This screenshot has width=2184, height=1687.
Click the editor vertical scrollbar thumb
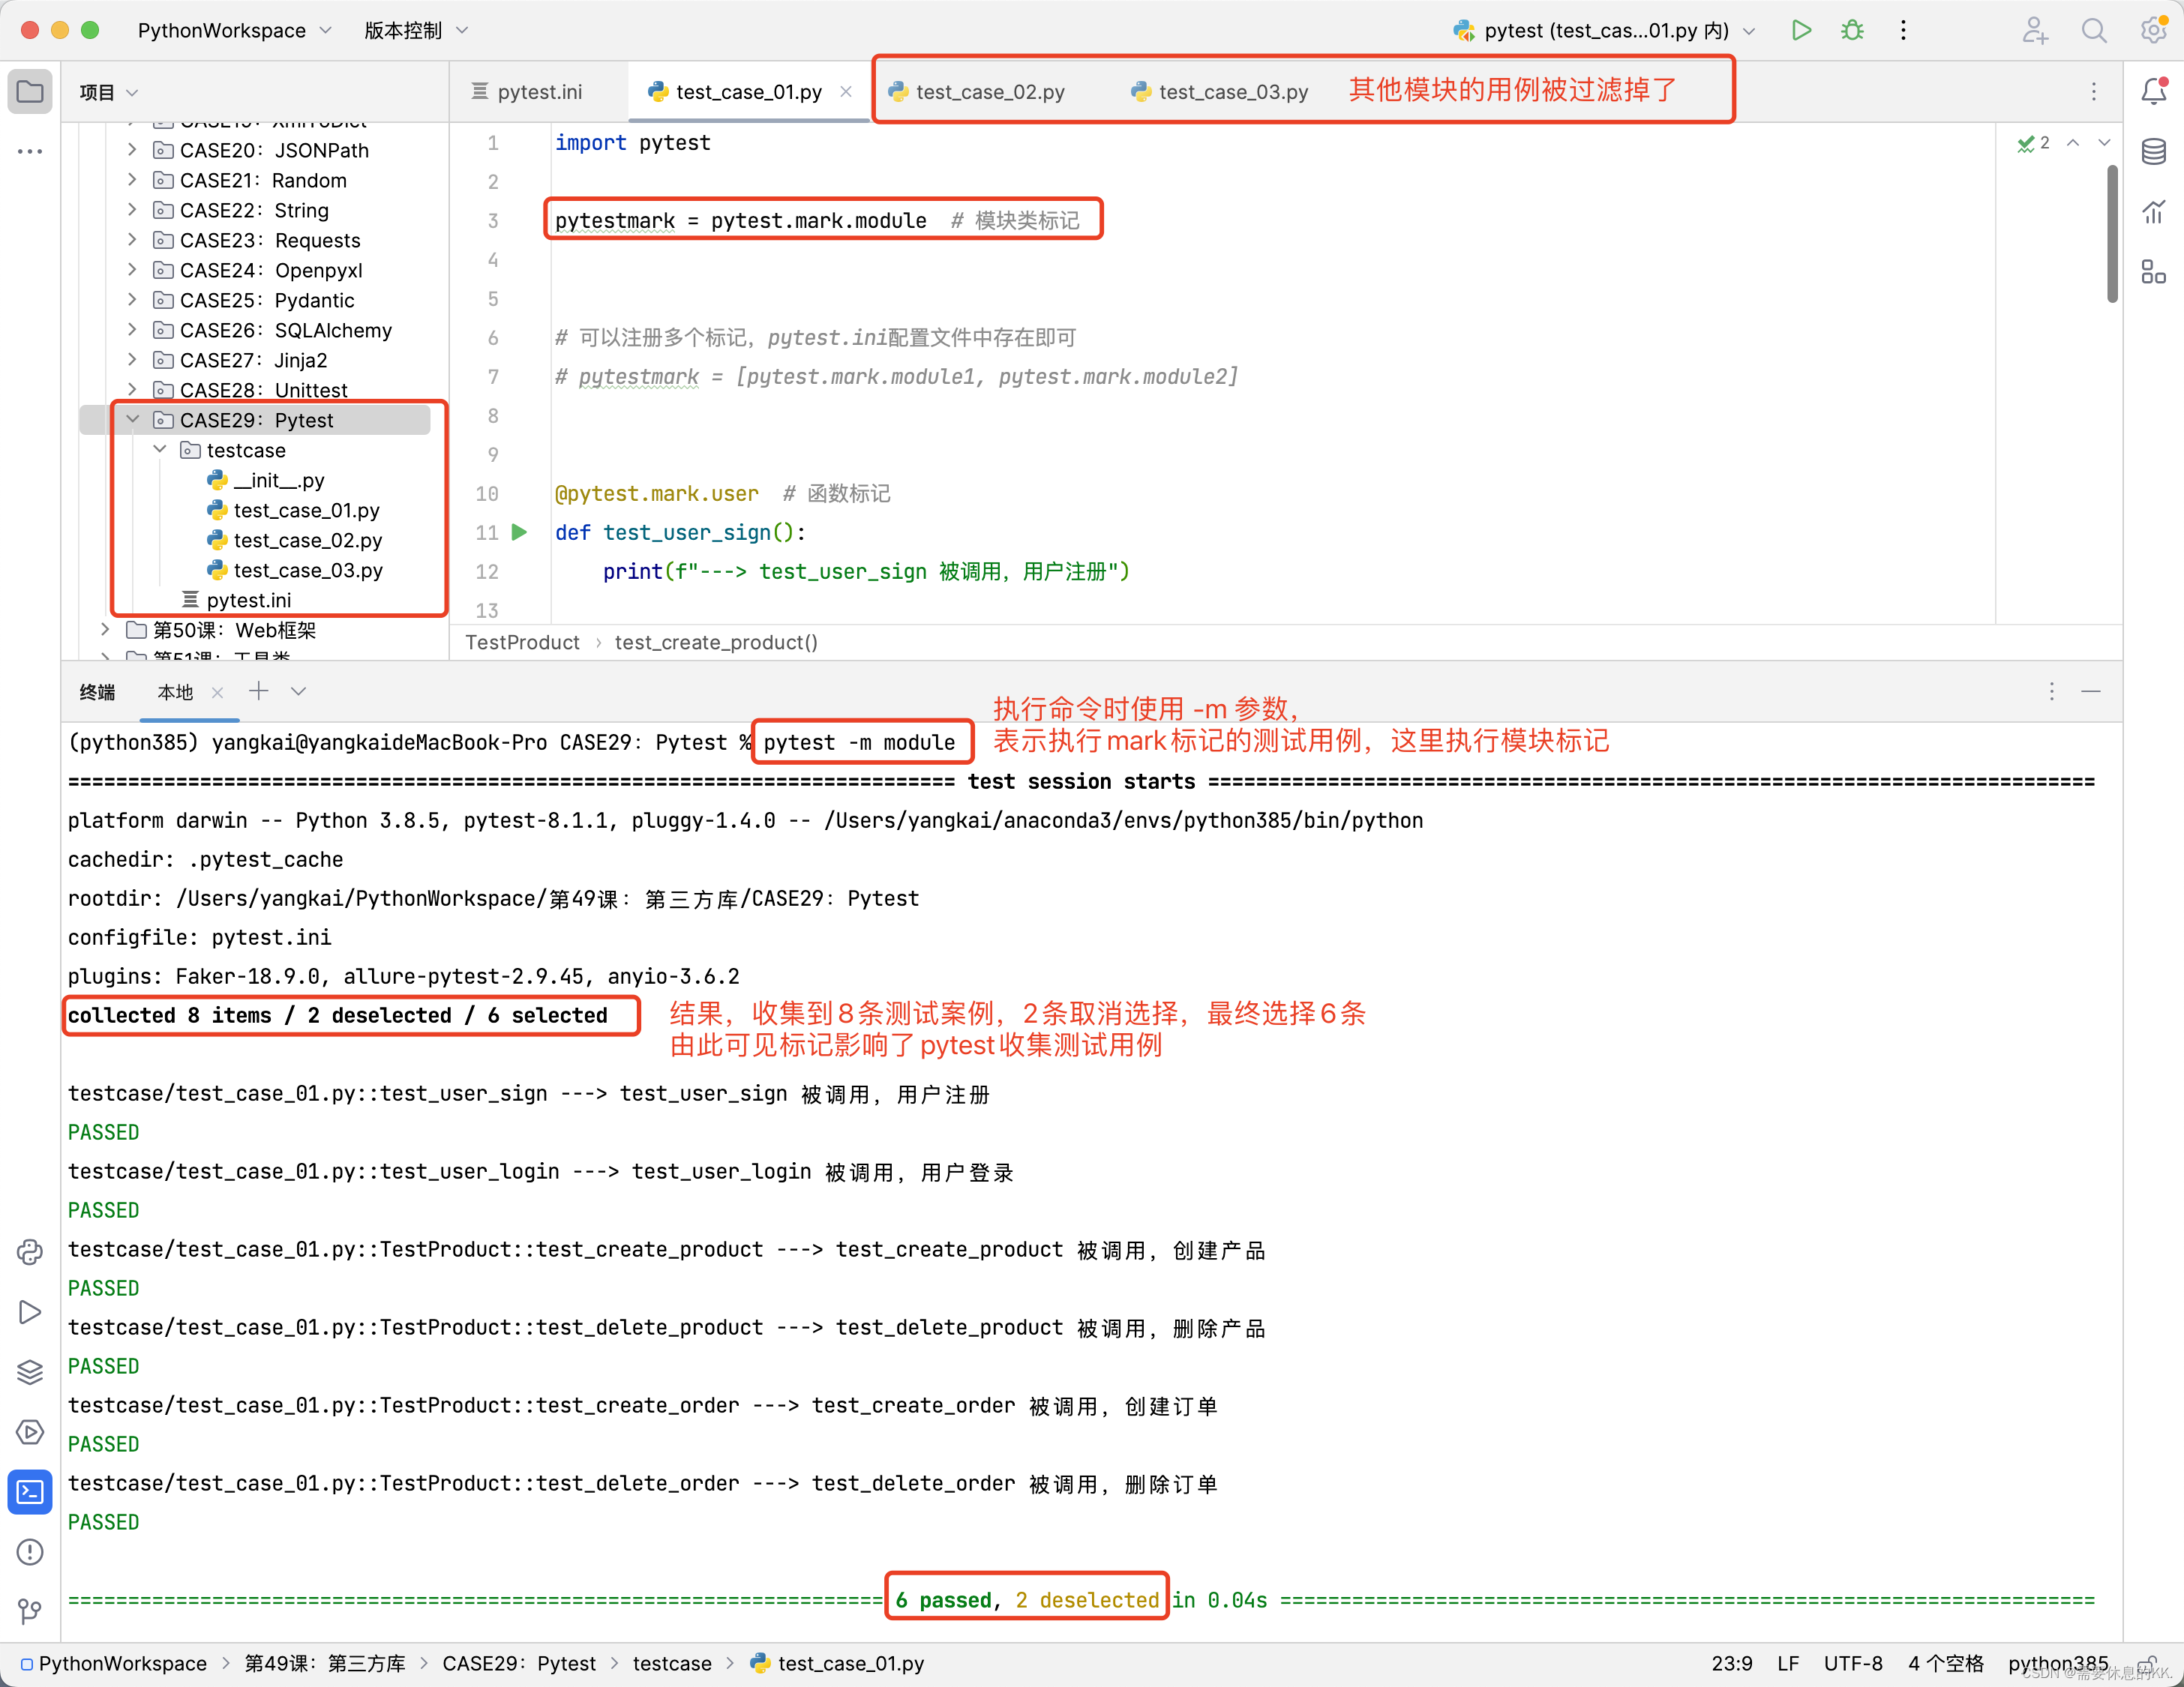[2112, 234]
